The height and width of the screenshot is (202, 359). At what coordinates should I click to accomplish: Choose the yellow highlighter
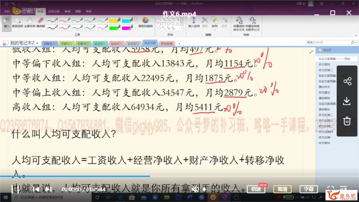click(115, 20)
